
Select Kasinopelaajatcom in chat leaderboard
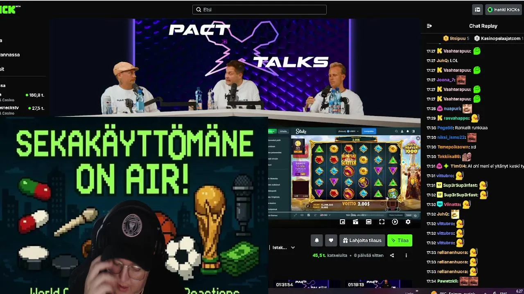coord(500,38)
